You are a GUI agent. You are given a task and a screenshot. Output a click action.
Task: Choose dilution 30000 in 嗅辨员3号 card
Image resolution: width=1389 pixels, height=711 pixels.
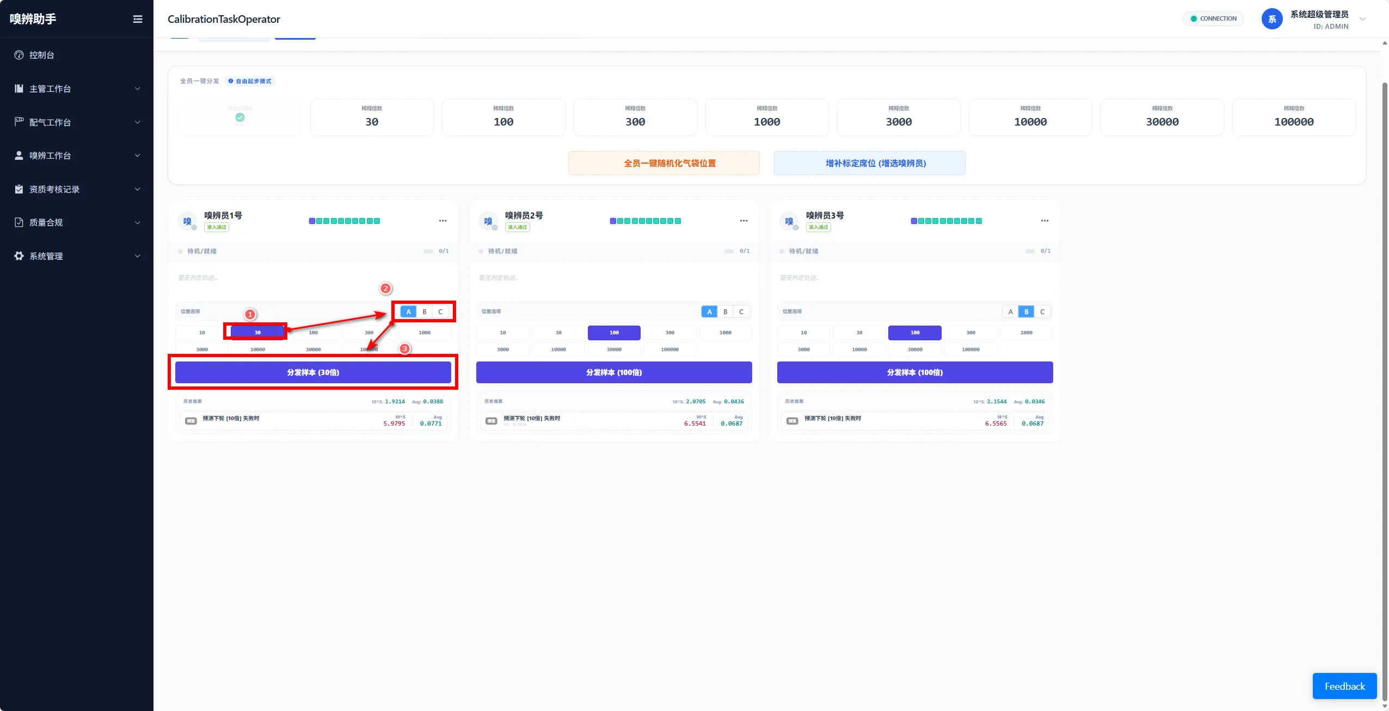pos(915,350)
